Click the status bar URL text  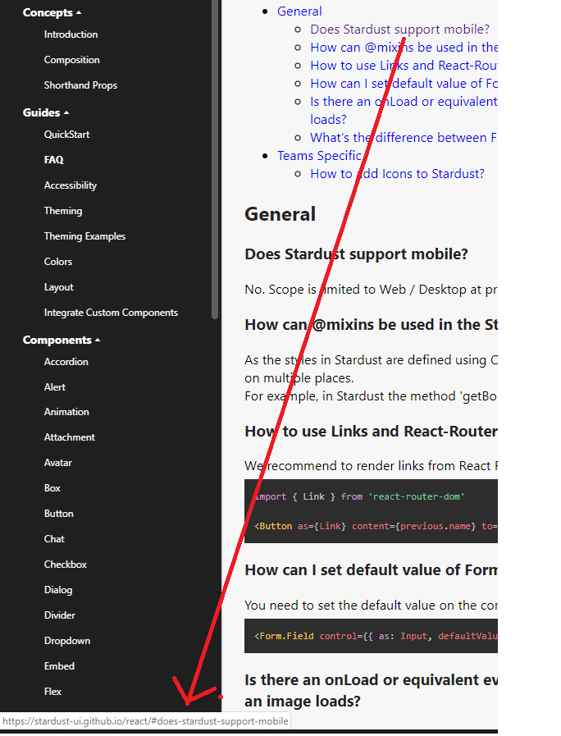click(x=145, y=721)
